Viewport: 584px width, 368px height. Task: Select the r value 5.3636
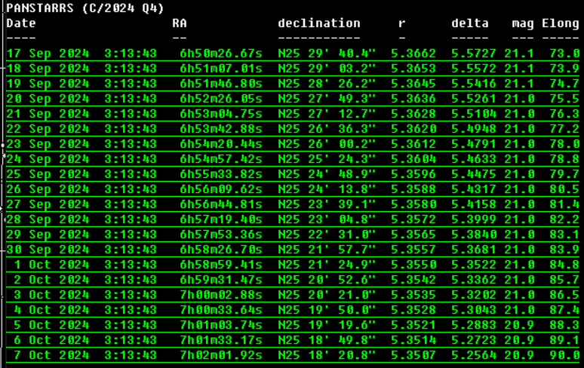pos(413,98)
